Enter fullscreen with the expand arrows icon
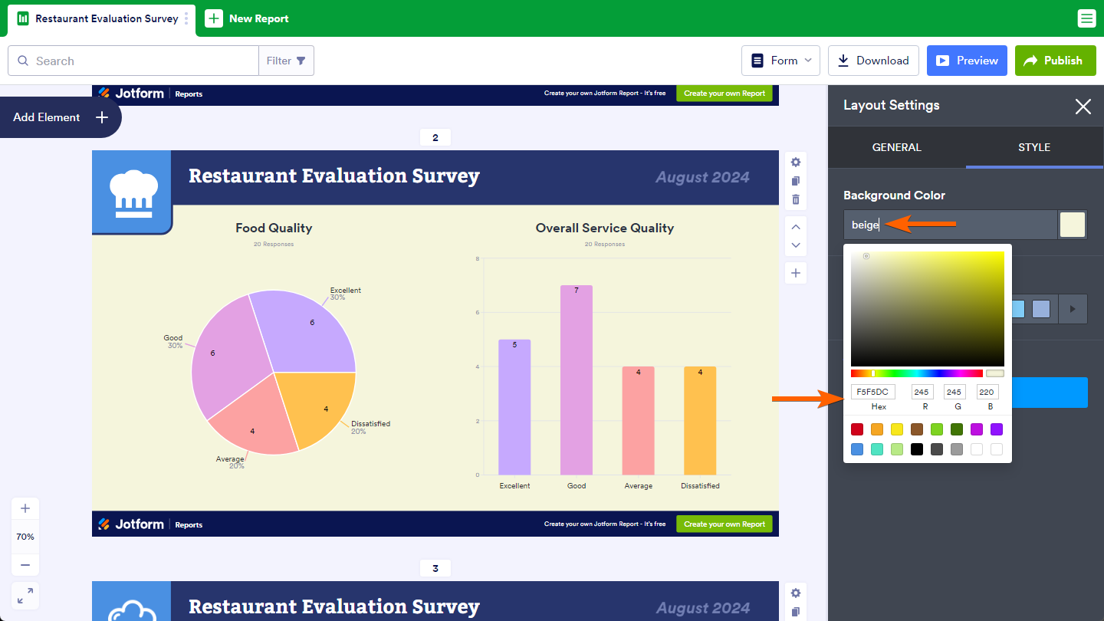The height and width of the screenshot is (621, 1104). 25,596
